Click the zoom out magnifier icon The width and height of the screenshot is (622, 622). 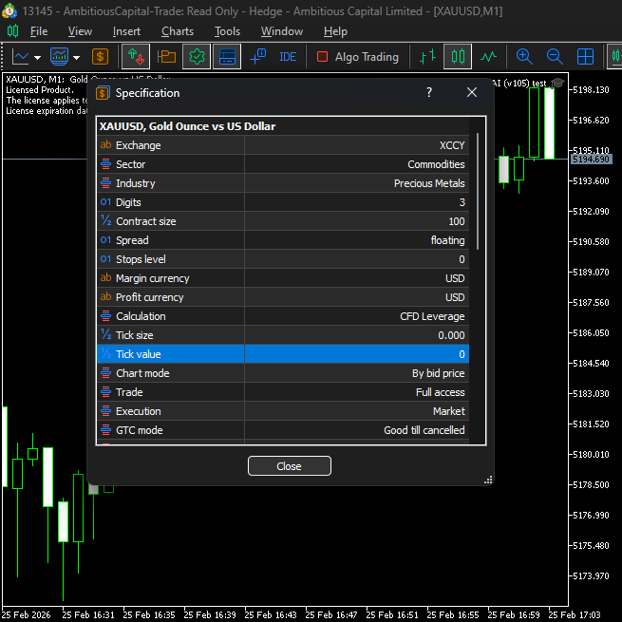pos(555,57)
